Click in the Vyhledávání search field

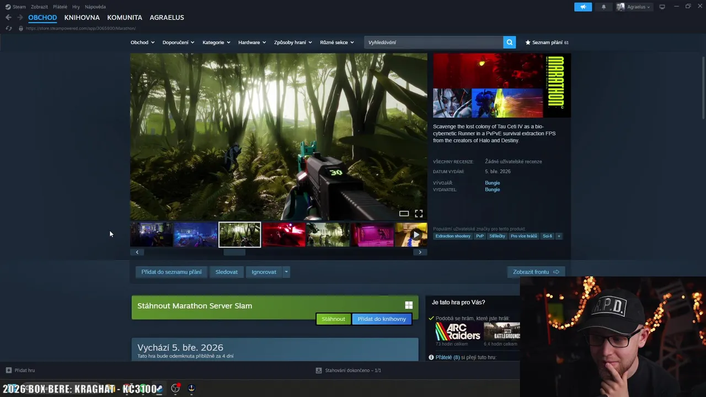434,42
